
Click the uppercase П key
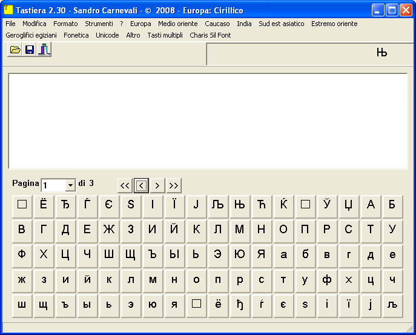(305, 231)
